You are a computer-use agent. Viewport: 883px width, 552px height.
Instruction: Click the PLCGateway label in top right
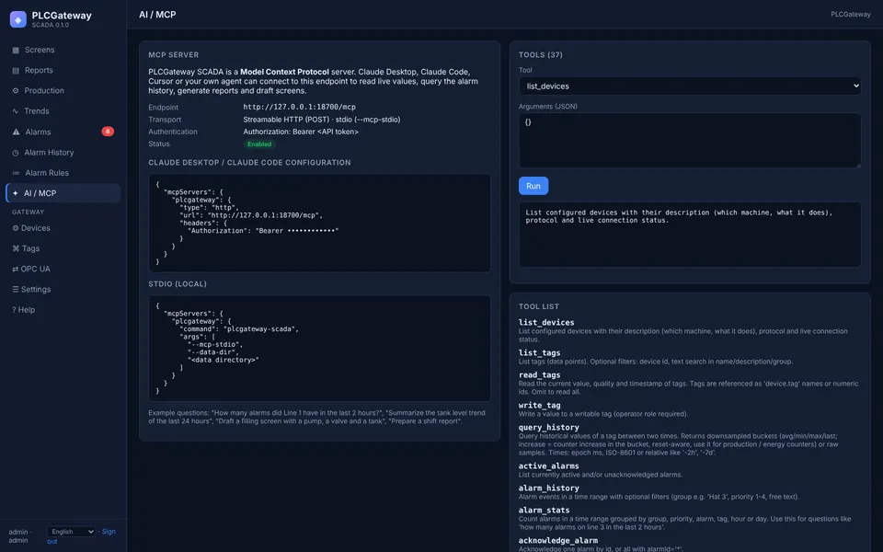coord(850,14)
